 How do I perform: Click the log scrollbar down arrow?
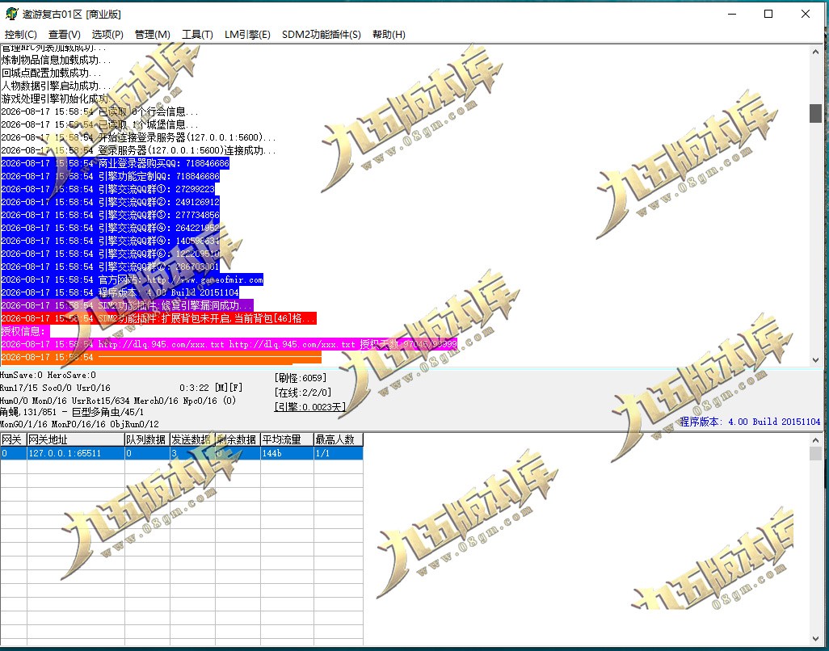click(815, 360)
